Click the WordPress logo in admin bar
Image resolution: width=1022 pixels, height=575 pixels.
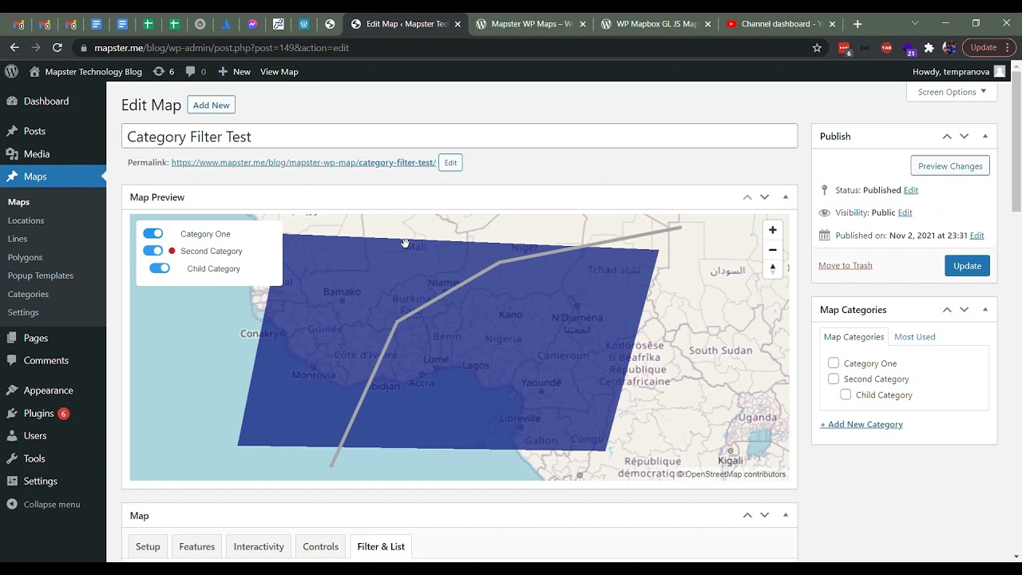tap(11, 71)
